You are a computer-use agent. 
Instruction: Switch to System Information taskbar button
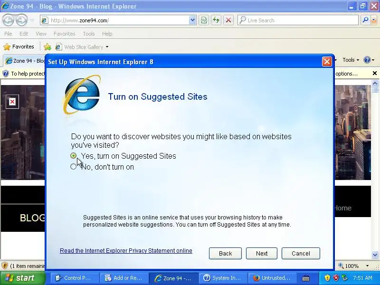coord(223,278)
